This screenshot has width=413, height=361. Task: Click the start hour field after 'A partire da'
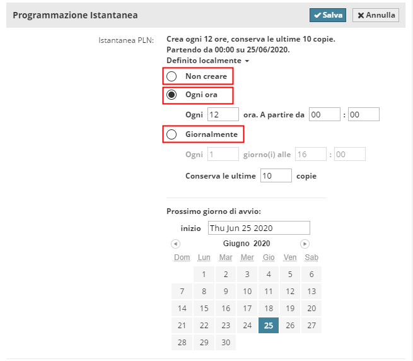click(x=324, y=114)
